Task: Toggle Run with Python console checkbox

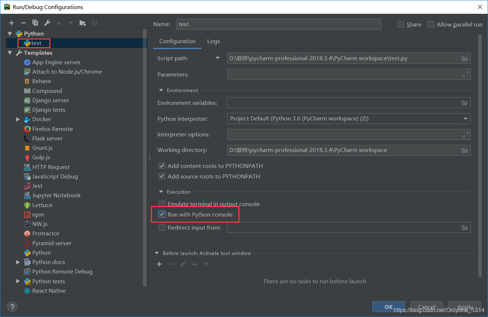Action: (162, 215)
